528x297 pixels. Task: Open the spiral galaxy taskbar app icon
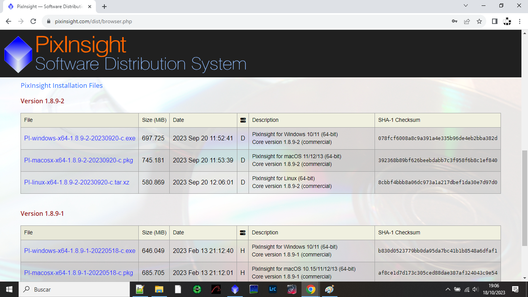(292, 289)
